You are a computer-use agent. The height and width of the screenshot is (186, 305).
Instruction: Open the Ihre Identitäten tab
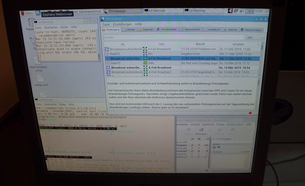(167, 30)
